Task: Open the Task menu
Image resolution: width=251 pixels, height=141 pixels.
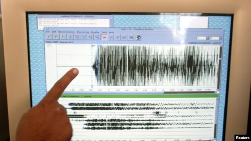Action: point(104,32)
